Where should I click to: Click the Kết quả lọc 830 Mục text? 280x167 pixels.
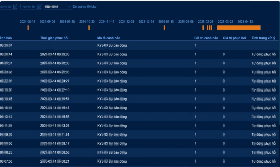(x=85, y=7)
